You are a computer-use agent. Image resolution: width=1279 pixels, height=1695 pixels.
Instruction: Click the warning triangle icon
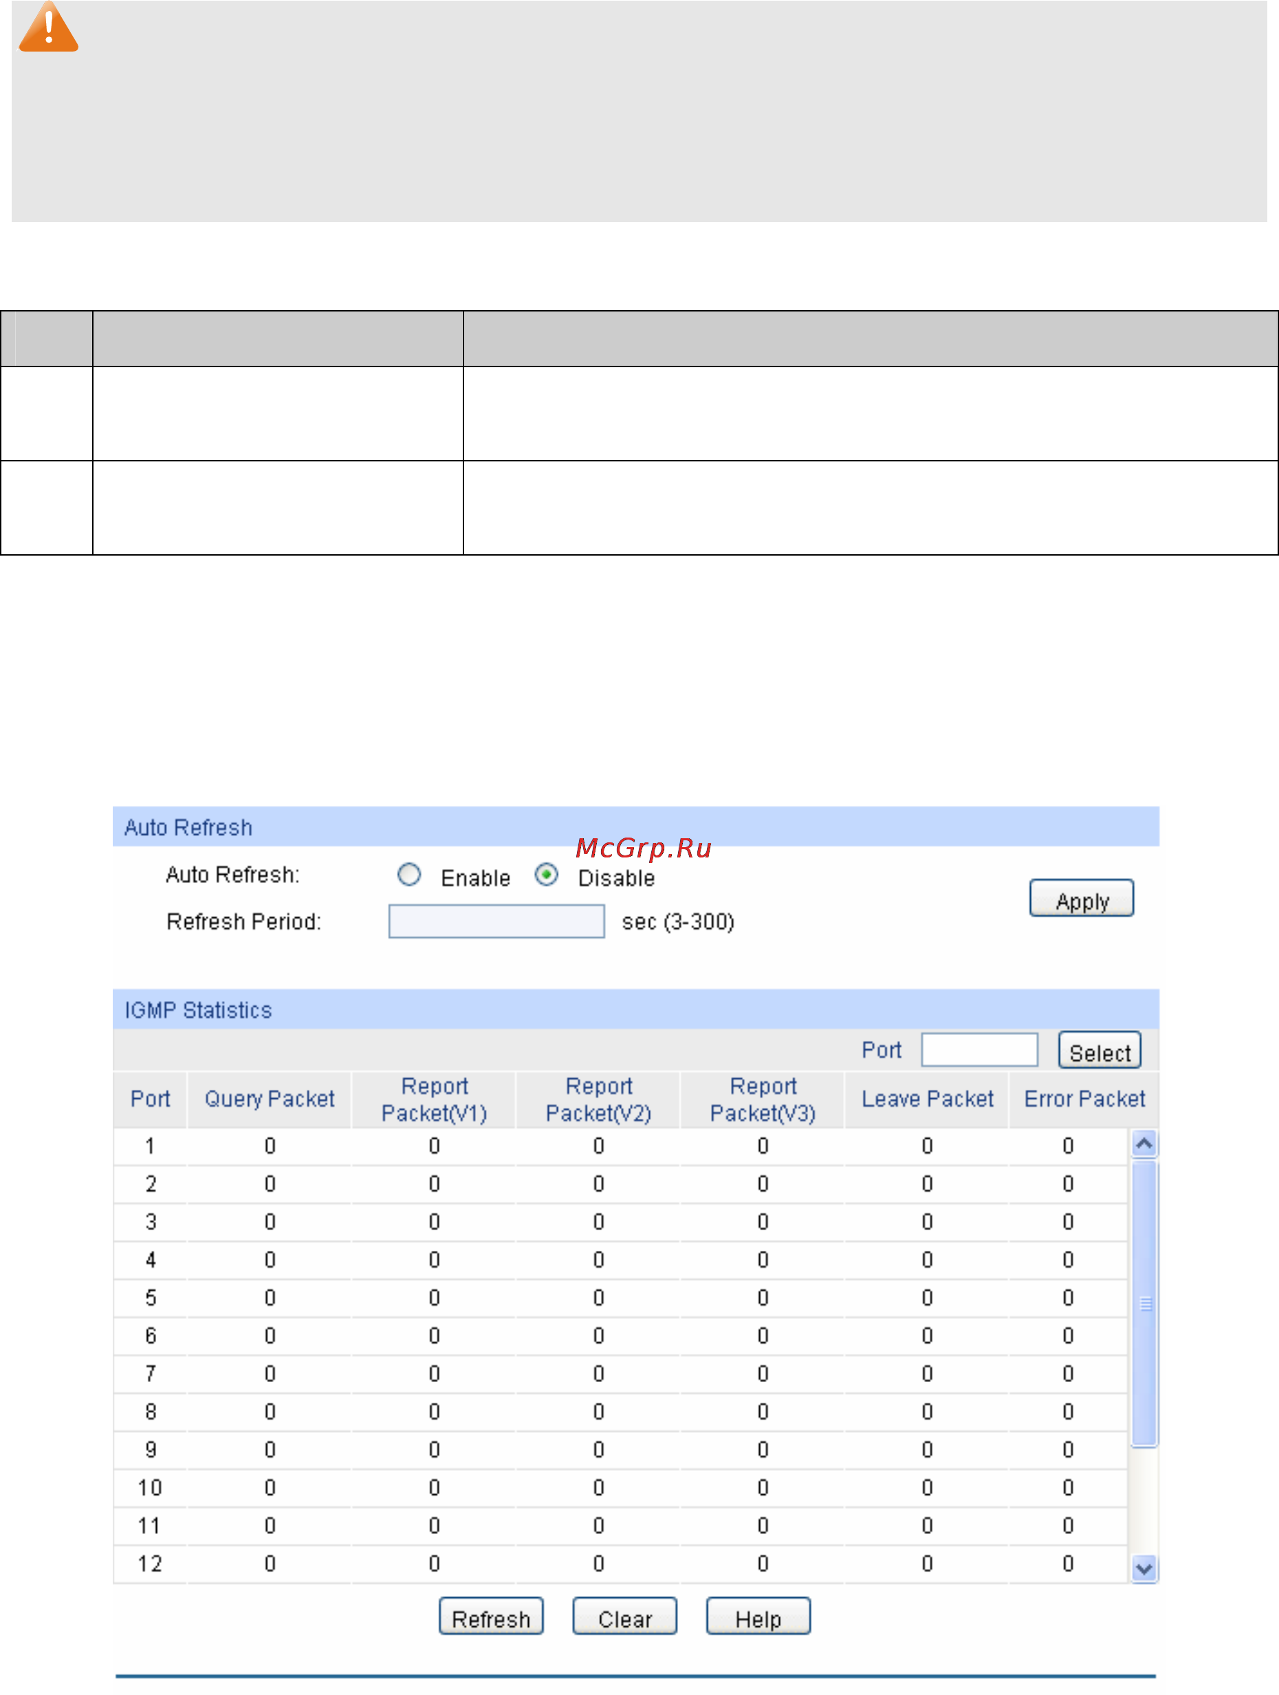tap(48, 27)
